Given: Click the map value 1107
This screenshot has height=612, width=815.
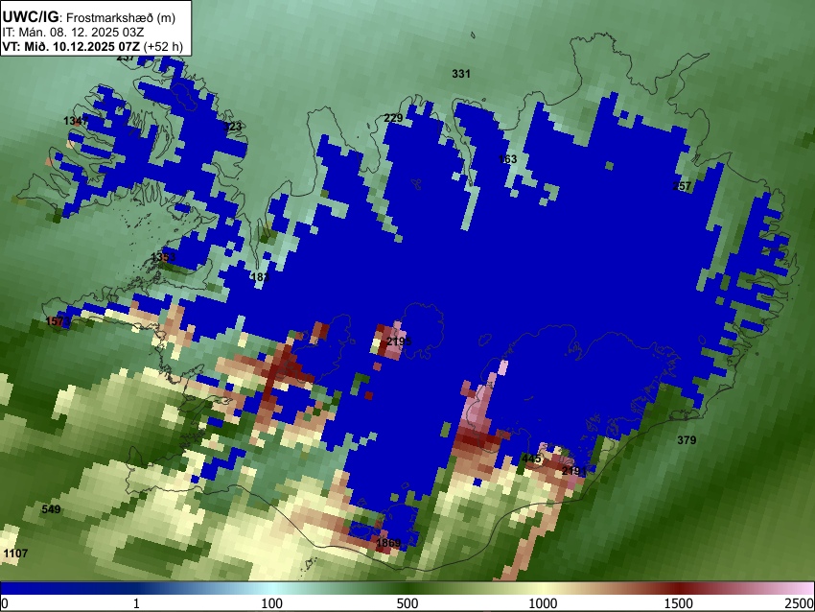Looking at the screenshot, I should click(x=15, y=553).
